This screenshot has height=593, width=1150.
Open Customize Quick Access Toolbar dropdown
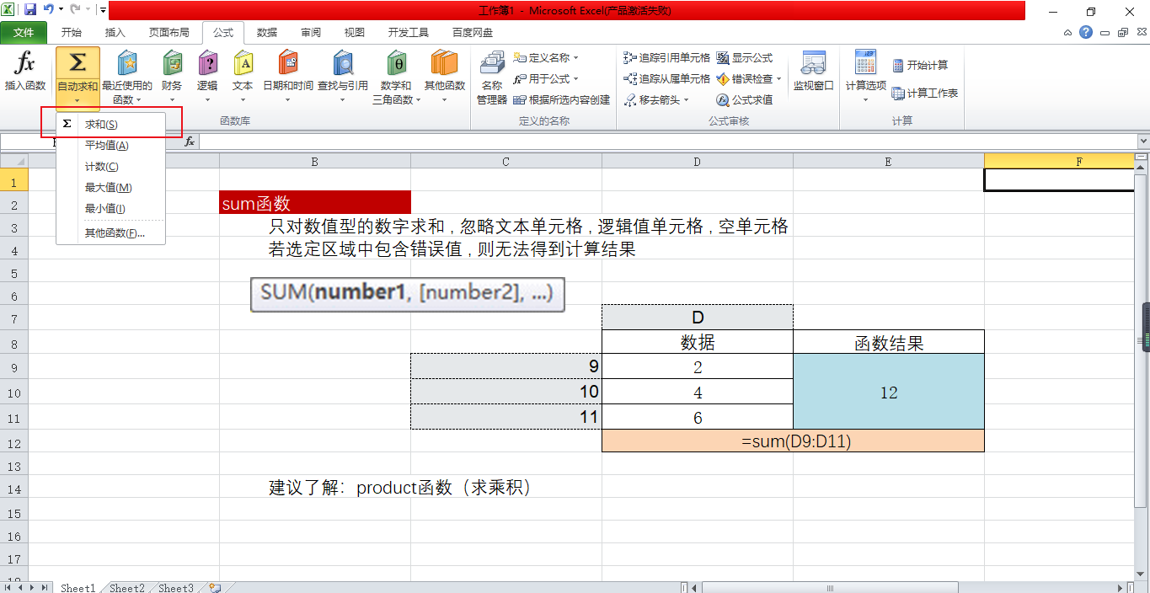point(103,10)
